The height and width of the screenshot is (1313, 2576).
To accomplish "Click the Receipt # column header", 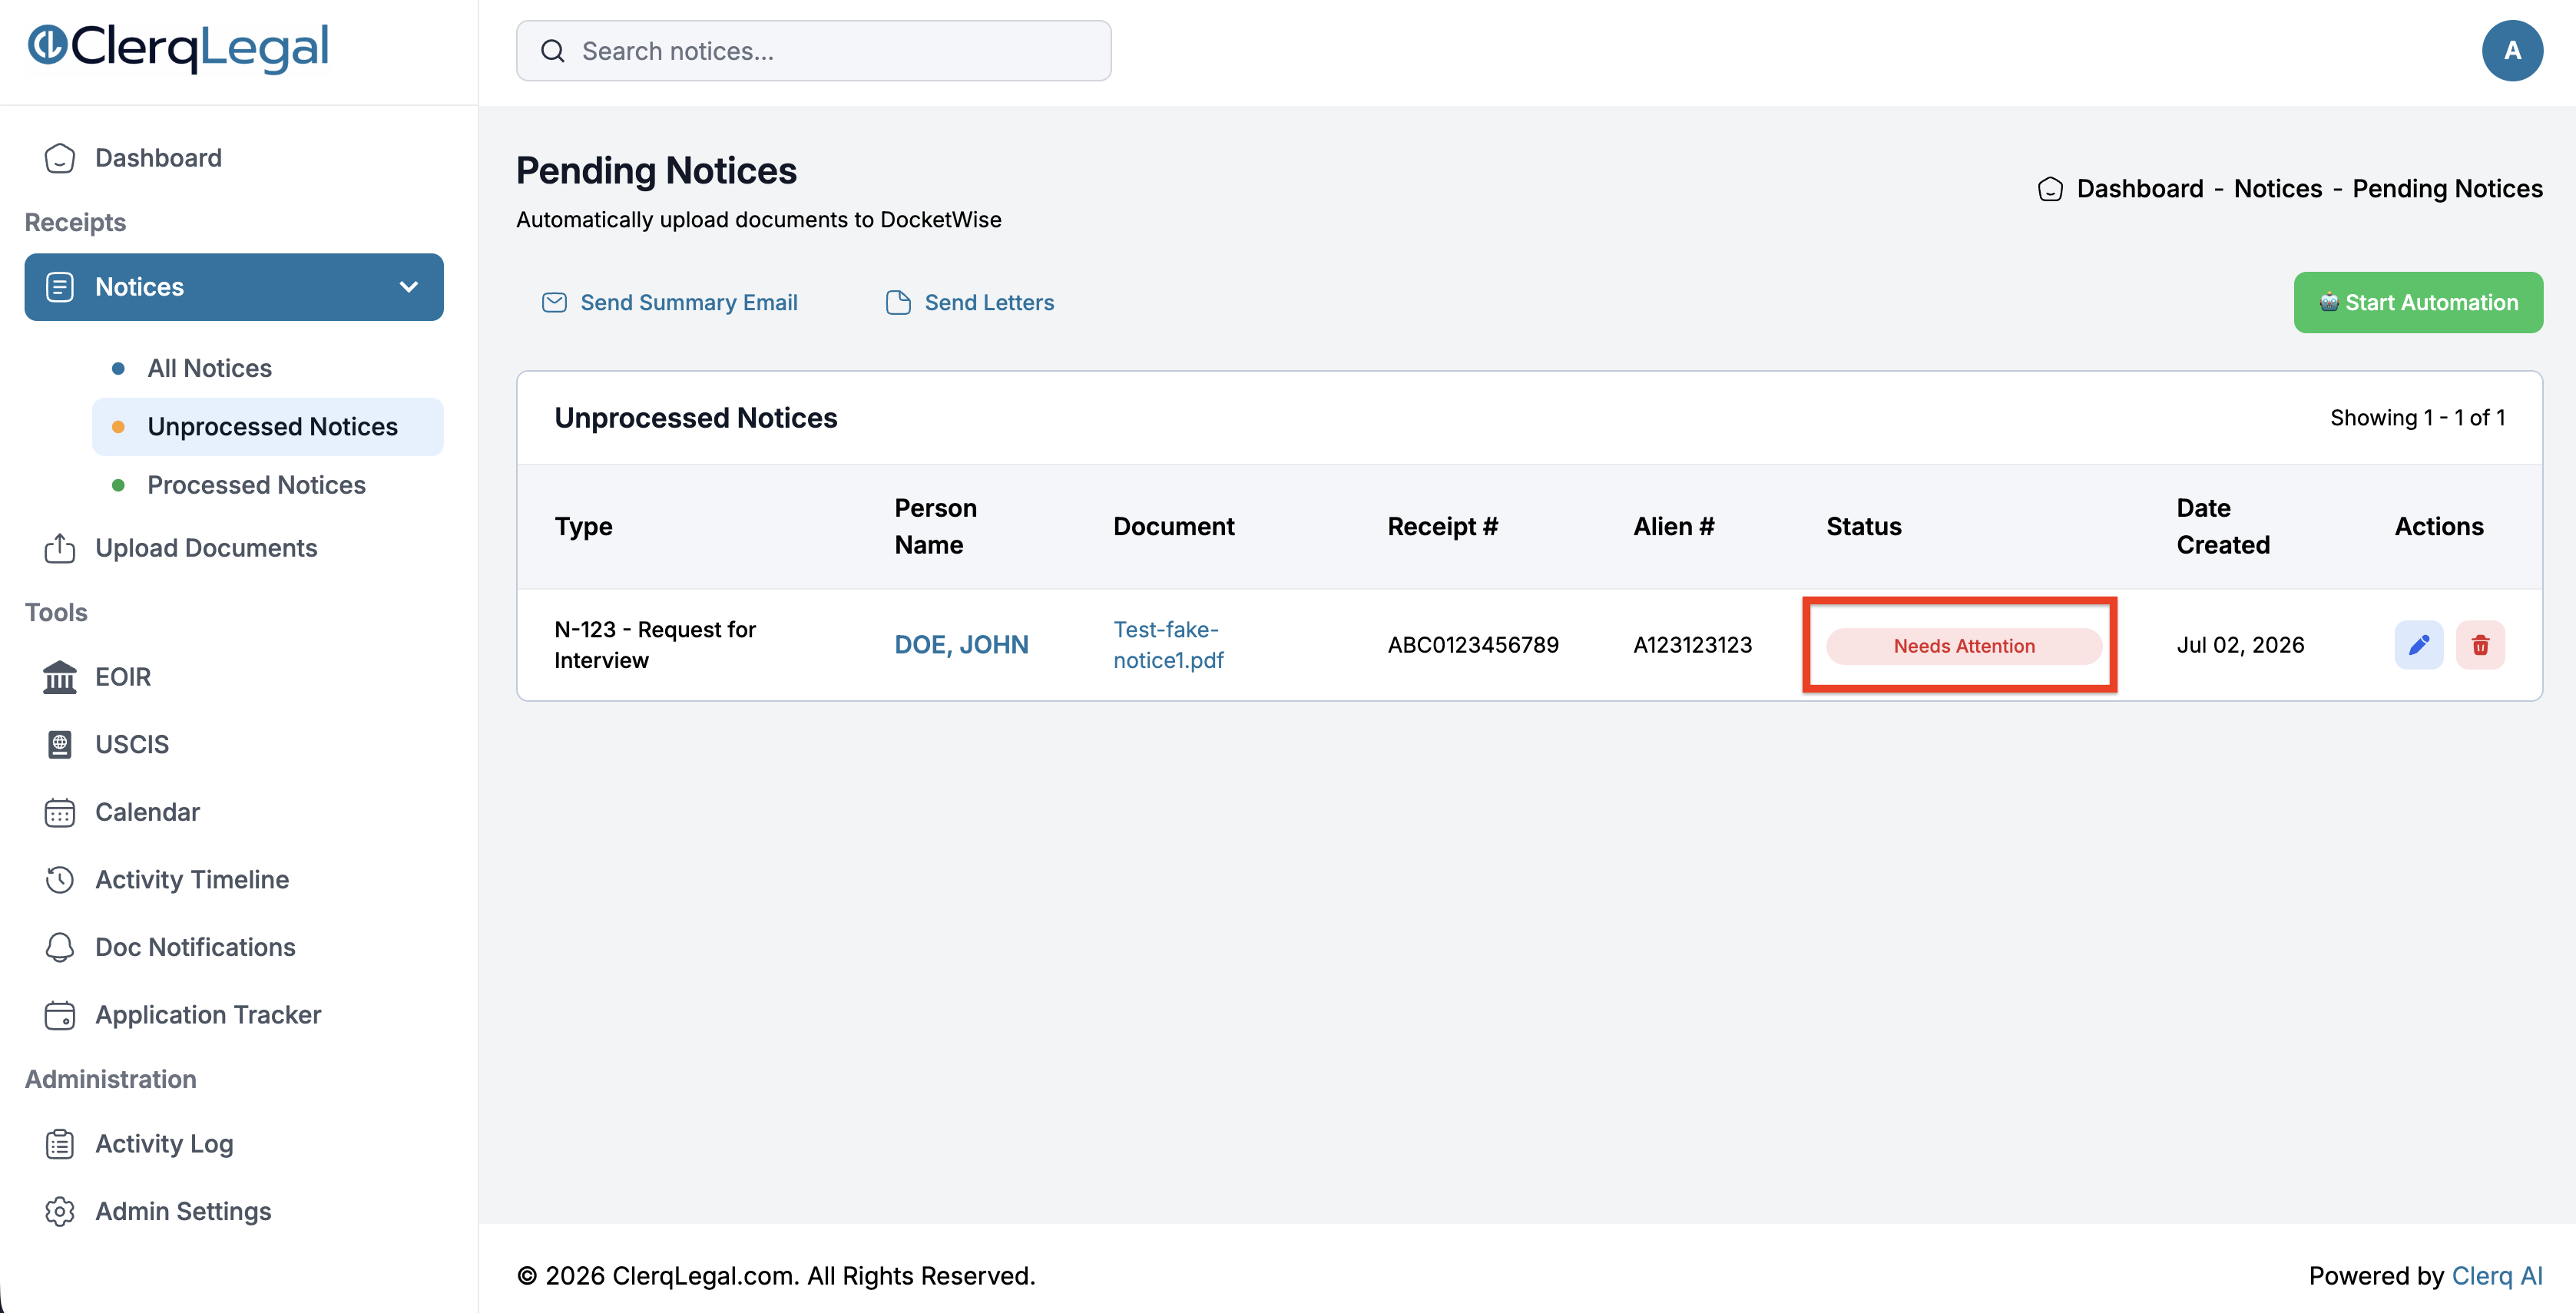I will point(1442,527).
